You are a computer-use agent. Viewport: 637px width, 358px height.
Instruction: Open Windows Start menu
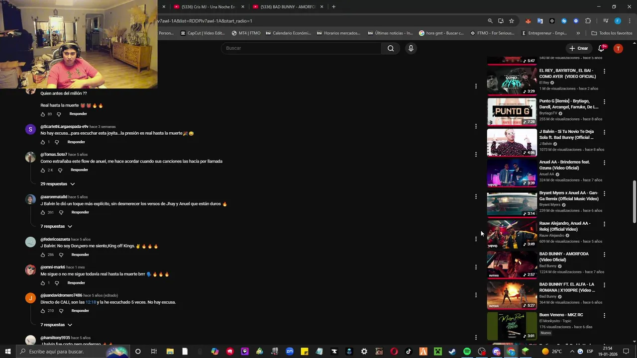[7, 352]
